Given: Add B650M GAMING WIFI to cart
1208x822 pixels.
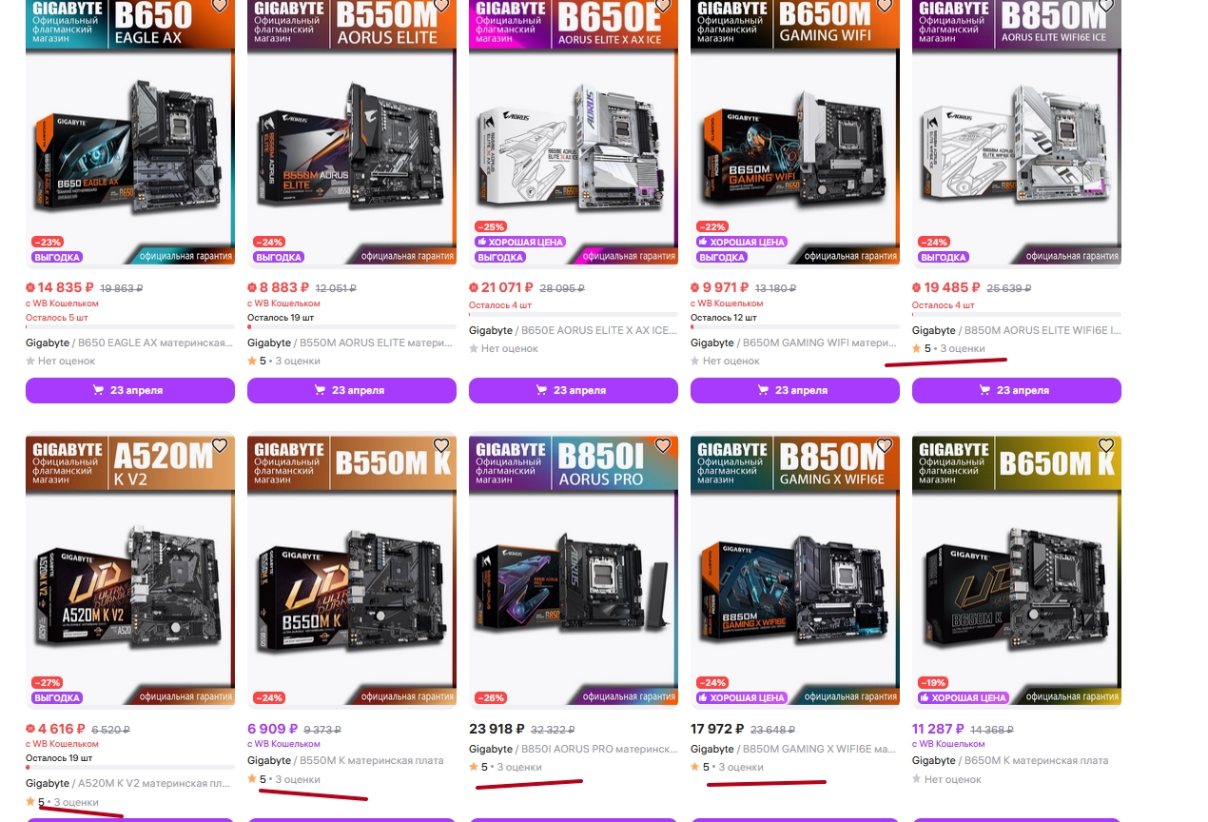Looking at the screenshot, I should pos(795,390).
